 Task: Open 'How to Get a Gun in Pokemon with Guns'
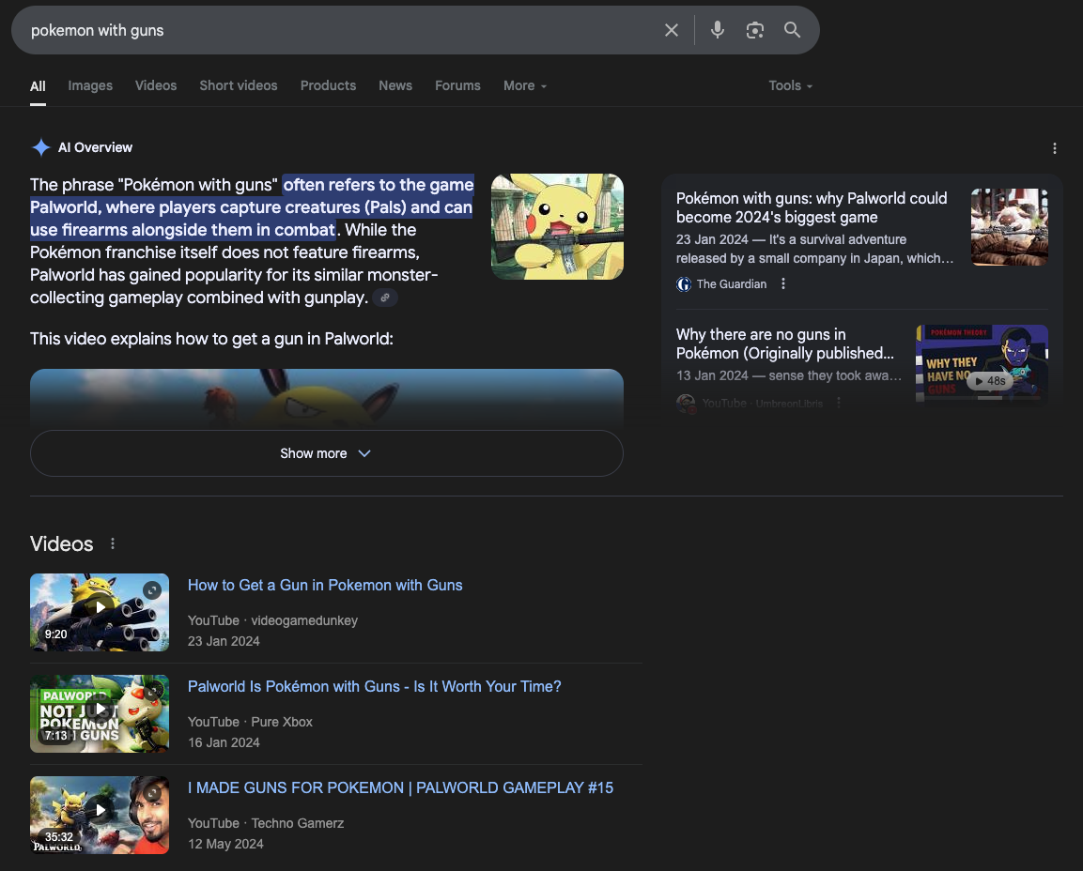[x=325, y=586]
